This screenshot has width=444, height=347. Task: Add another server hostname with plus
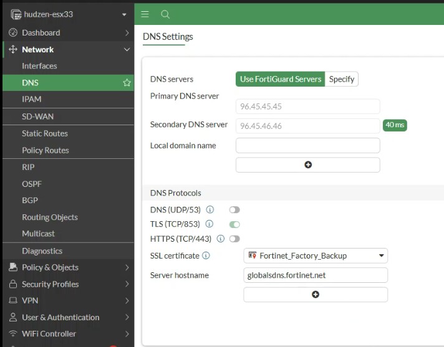pos(316,295)
